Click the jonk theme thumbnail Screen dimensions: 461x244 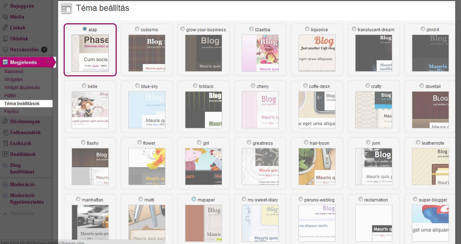click(x=374, y=167)
